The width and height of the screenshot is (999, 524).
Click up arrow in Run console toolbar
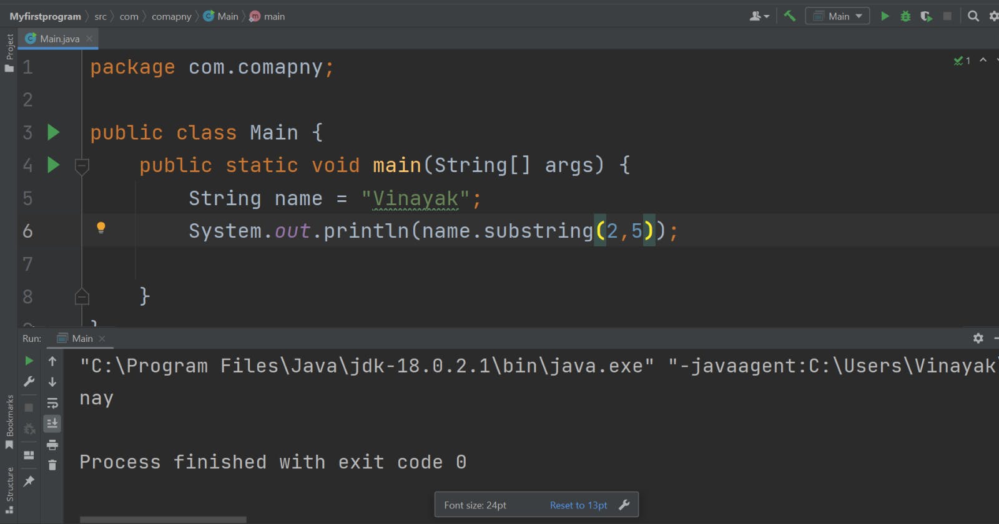52,361
